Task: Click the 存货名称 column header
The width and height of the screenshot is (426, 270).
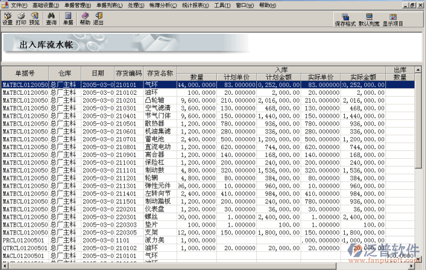Action: click(x=160, y=73)
